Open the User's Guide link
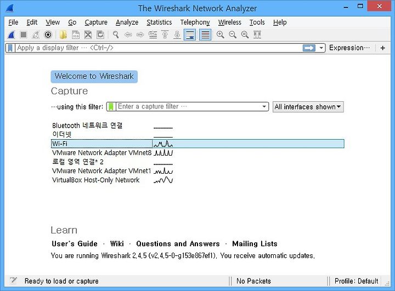Screen dimensions: 395x291 coord(75,244)
